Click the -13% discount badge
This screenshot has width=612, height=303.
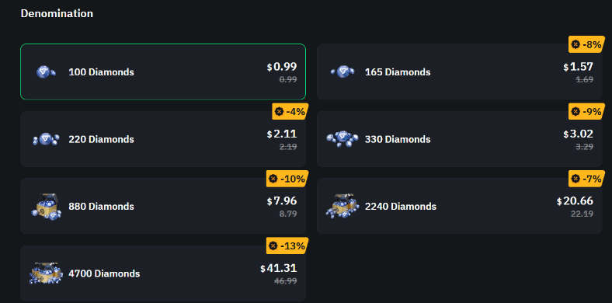[287, 246]
